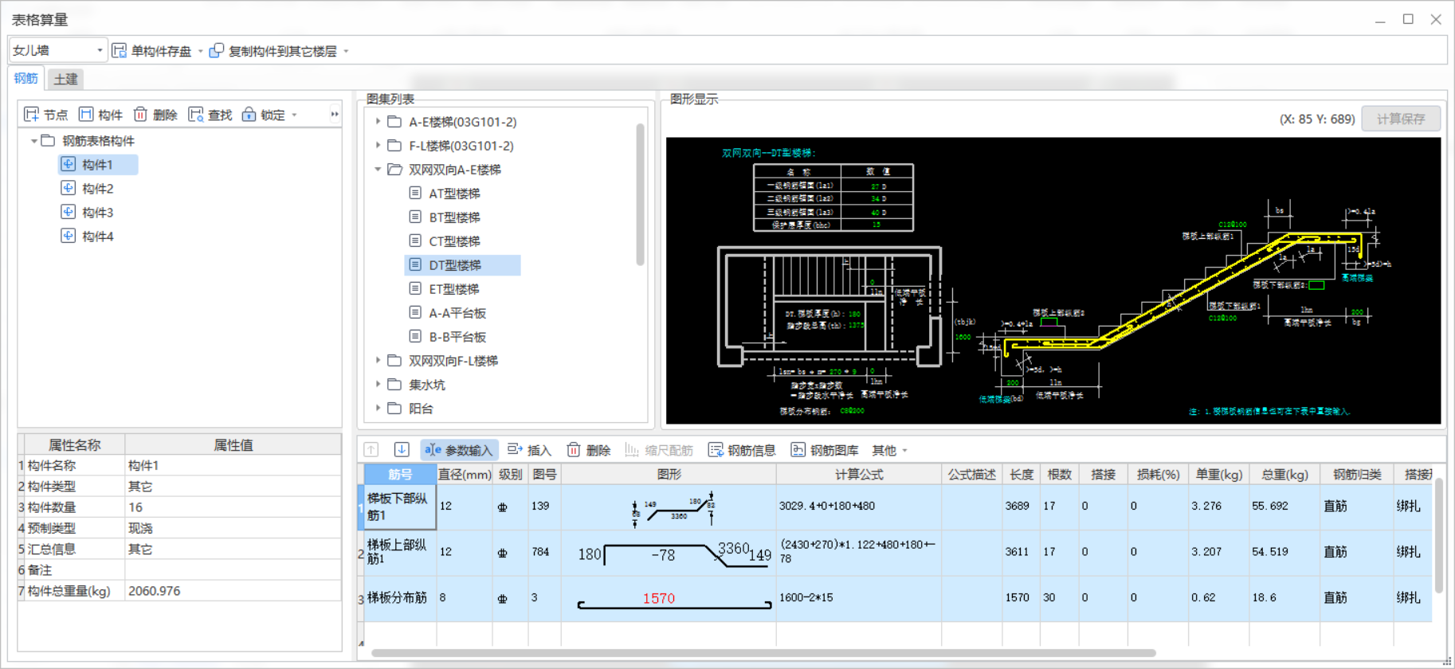Click the 单构件存盘 save icon
Screen dimensions: 1455x669
coord(120,51)
